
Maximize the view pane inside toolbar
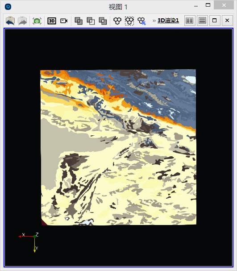click(x=215, y=21)
